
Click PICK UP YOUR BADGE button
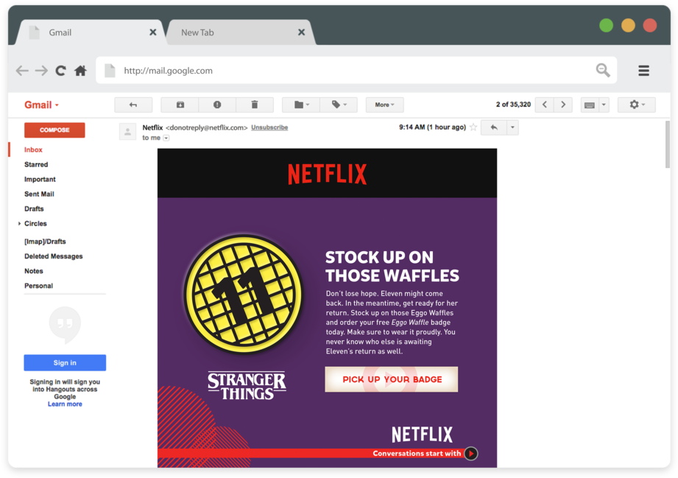pos(392,379)
